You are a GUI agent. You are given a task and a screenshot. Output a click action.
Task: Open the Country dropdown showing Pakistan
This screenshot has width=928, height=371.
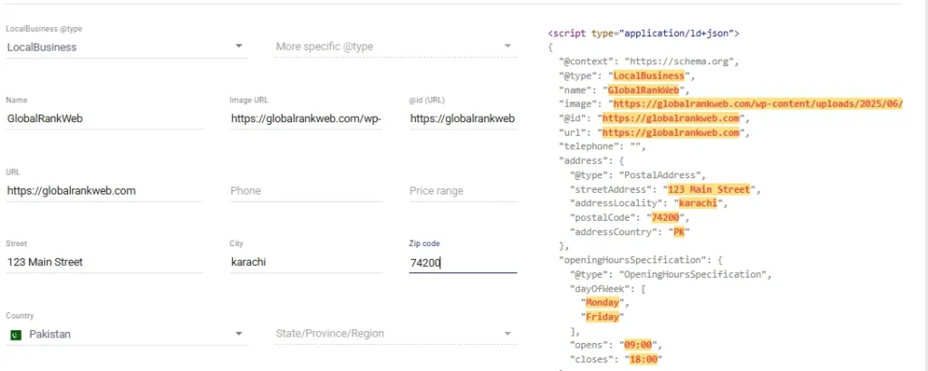pyautogui.click(x=127, y=334)
